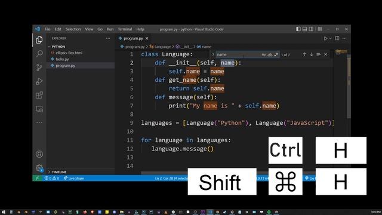This screenshot has height=215, width=382.
Task: Open the run options dropdown arrow
Action: click(330, 38)
